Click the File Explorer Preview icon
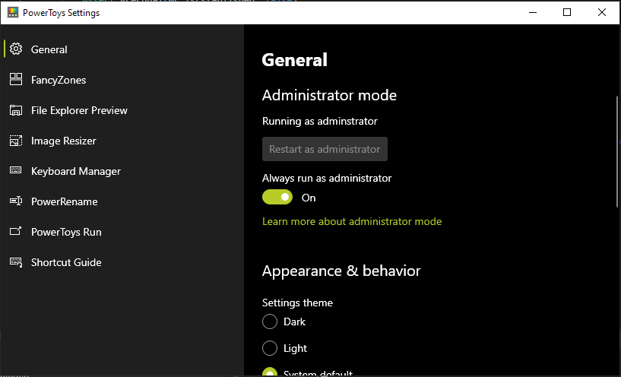 (16, 110)
